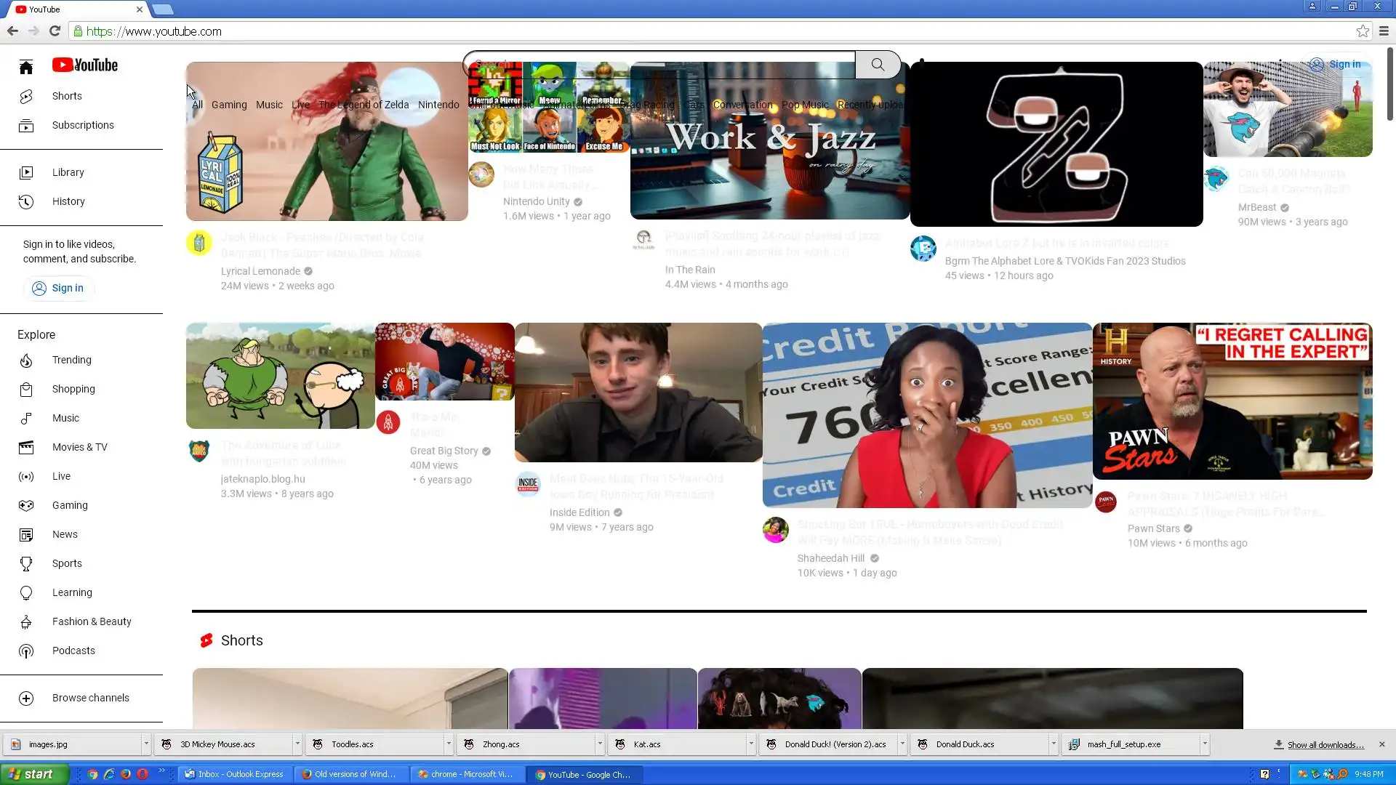Reload the page with the refresh icon
This screenshot has width=1396, height=785.
point(55,31)
